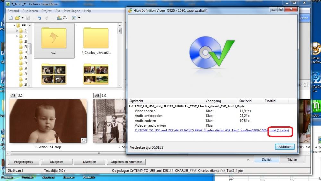The image size is (321, 181).
Task: Click the file list view mode icon
Action: [x=74, y=18]
